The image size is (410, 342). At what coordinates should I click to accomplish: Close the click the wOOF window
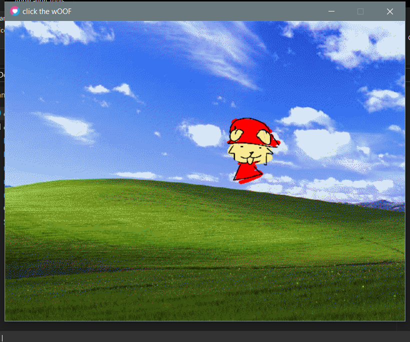pyautogui.click(x=389, y=11)
